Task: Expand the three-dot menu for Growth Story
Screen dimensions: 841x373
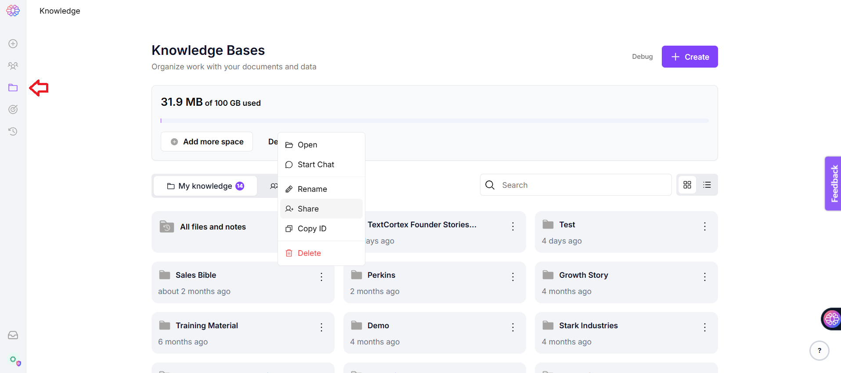Action: [704, 277]
